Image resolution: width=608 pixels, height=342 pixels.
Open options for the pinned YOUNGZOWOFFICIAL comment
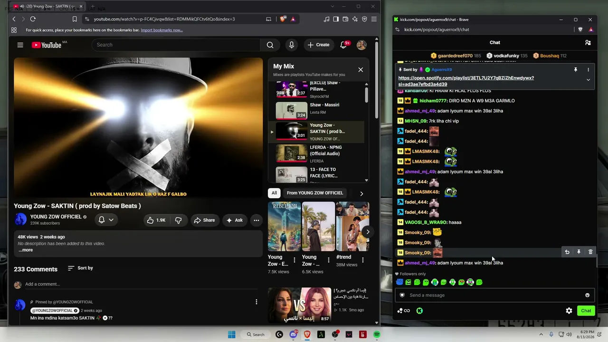coord(256,302)
